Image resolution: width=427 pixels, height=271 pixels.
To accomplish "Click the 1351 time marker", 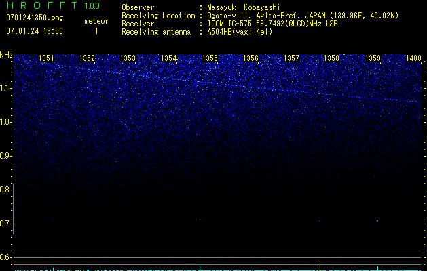I will coord(47,58).
